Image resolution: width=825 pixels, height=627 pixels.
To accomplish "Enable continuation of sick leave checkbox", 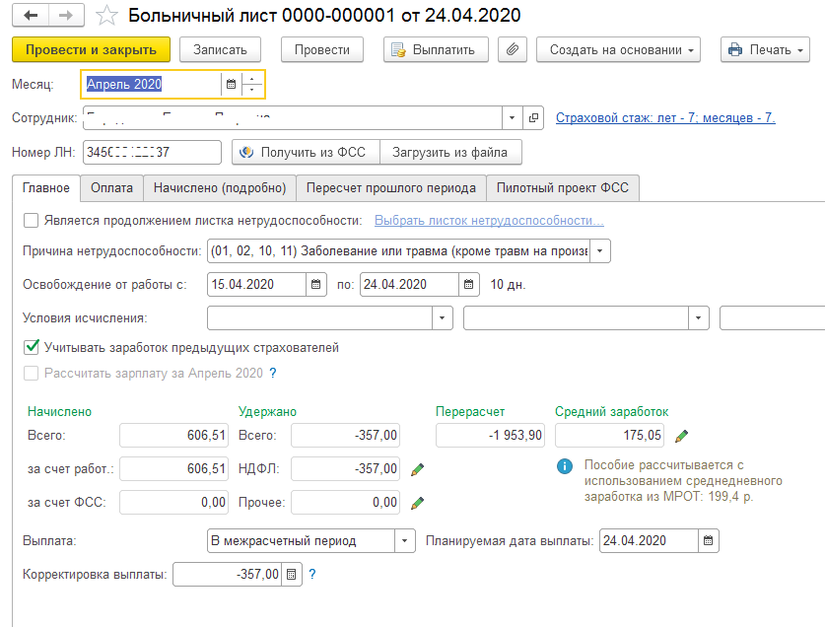I will [32, 221].
